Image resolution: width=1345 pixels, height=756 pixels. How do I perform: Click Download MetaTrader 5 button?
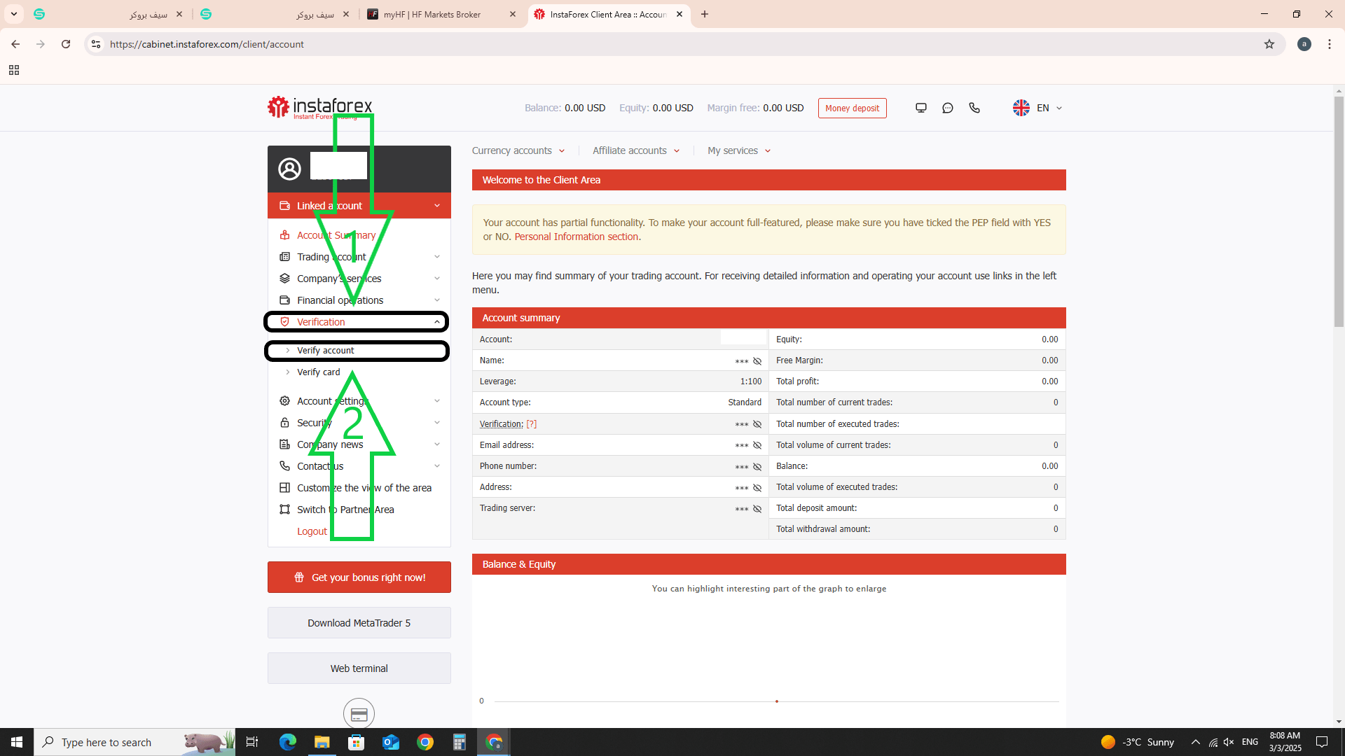(x=359, y=623)
